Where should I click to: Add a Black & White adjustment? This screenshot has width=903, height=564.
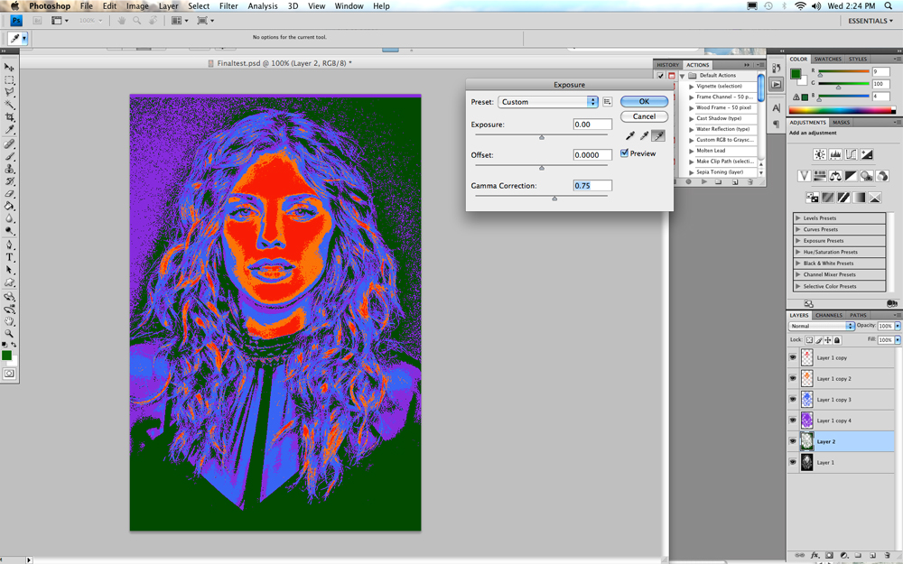tap(851, 176)
